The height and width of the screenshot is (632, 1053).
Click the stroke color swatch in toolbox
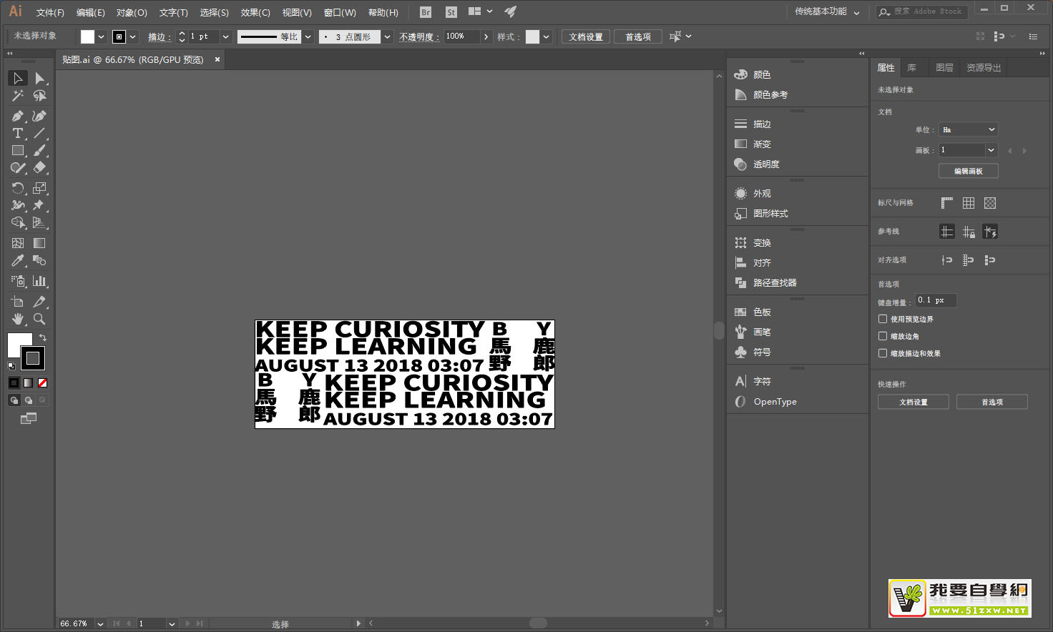[33, 358]
